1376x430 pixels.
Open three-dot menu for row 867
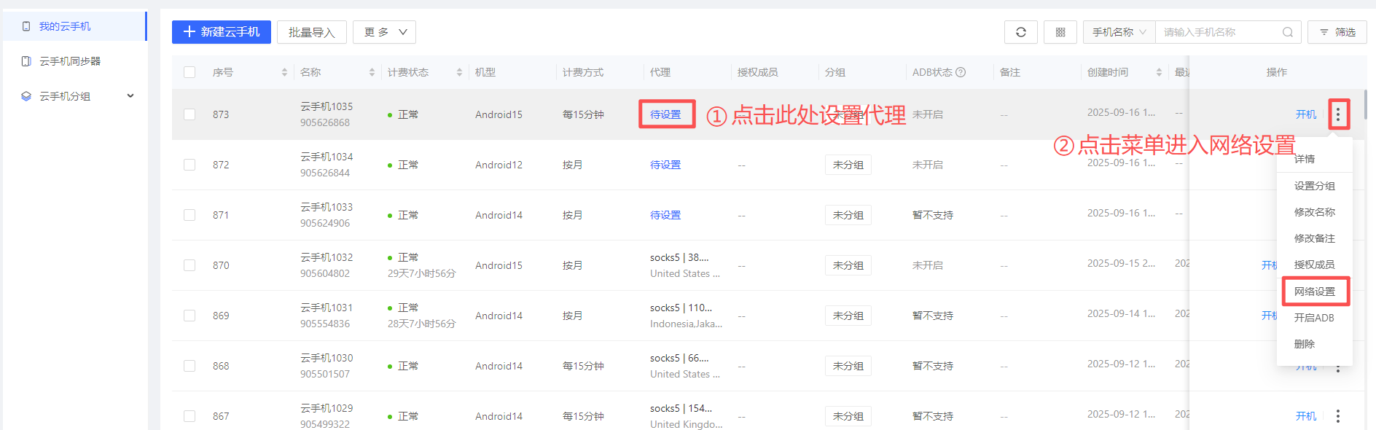(1337, 416)
